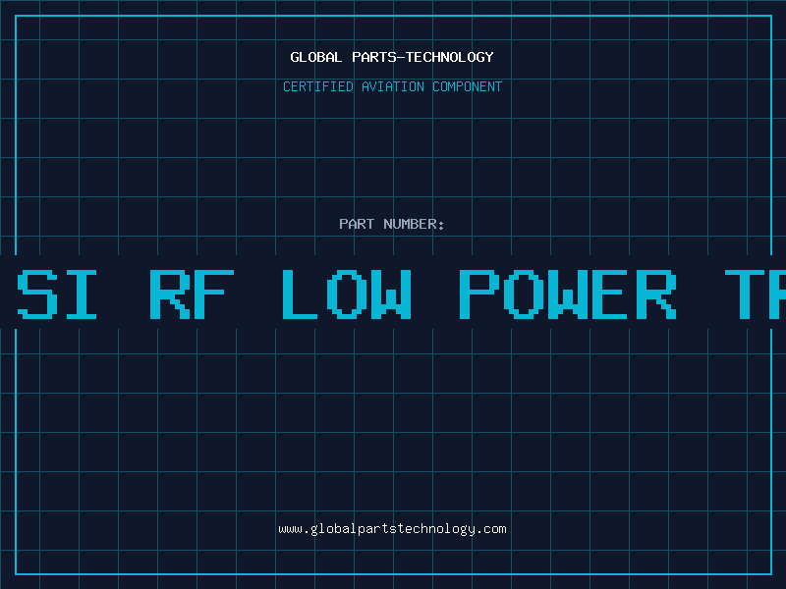Select the CERTIFIED AVIATION COMPONENT subtitle
Image resolution: width=786 pixels, height=589 pixels.
(392, 86)
